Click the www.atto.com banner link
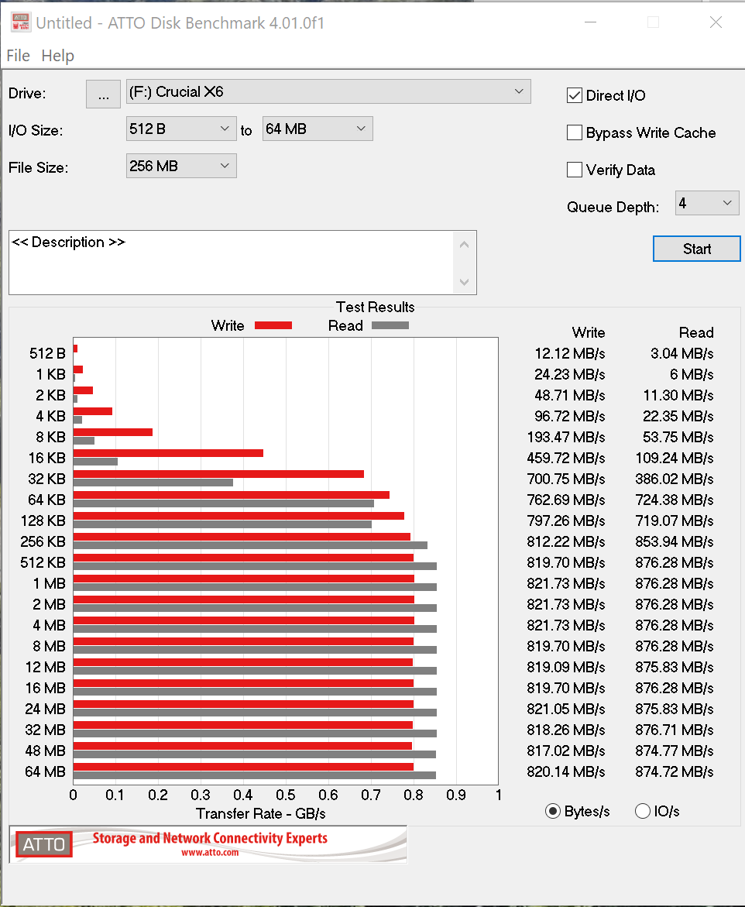The height and width of the screenshot is (907, 745). pos(210,853)
